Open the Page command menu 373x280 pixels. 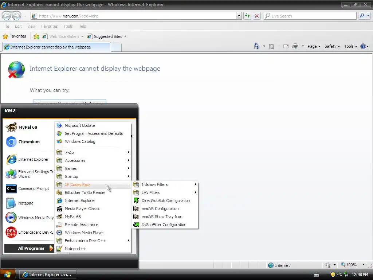(314, 46)
